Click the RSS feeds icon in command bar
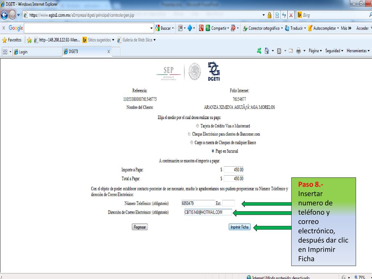The height and width of the screenshot is (279, 372). click(279, 51)
